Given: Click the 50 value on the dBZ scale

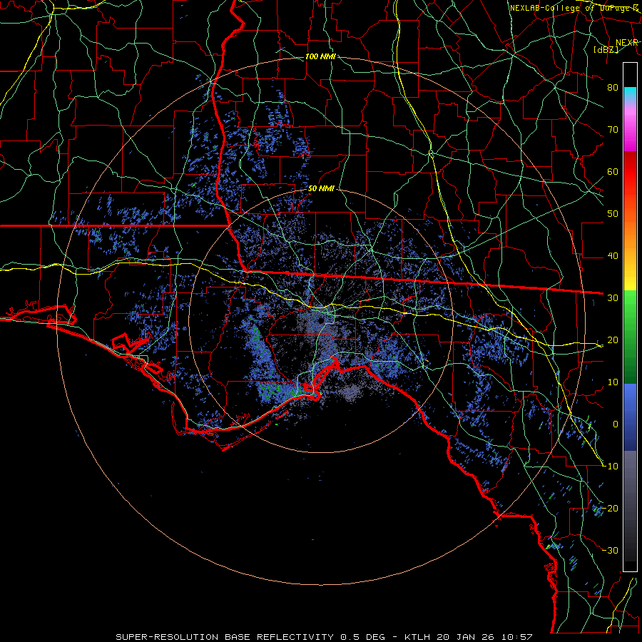Looking at the screenshot, I should click(x=613, y=214).
